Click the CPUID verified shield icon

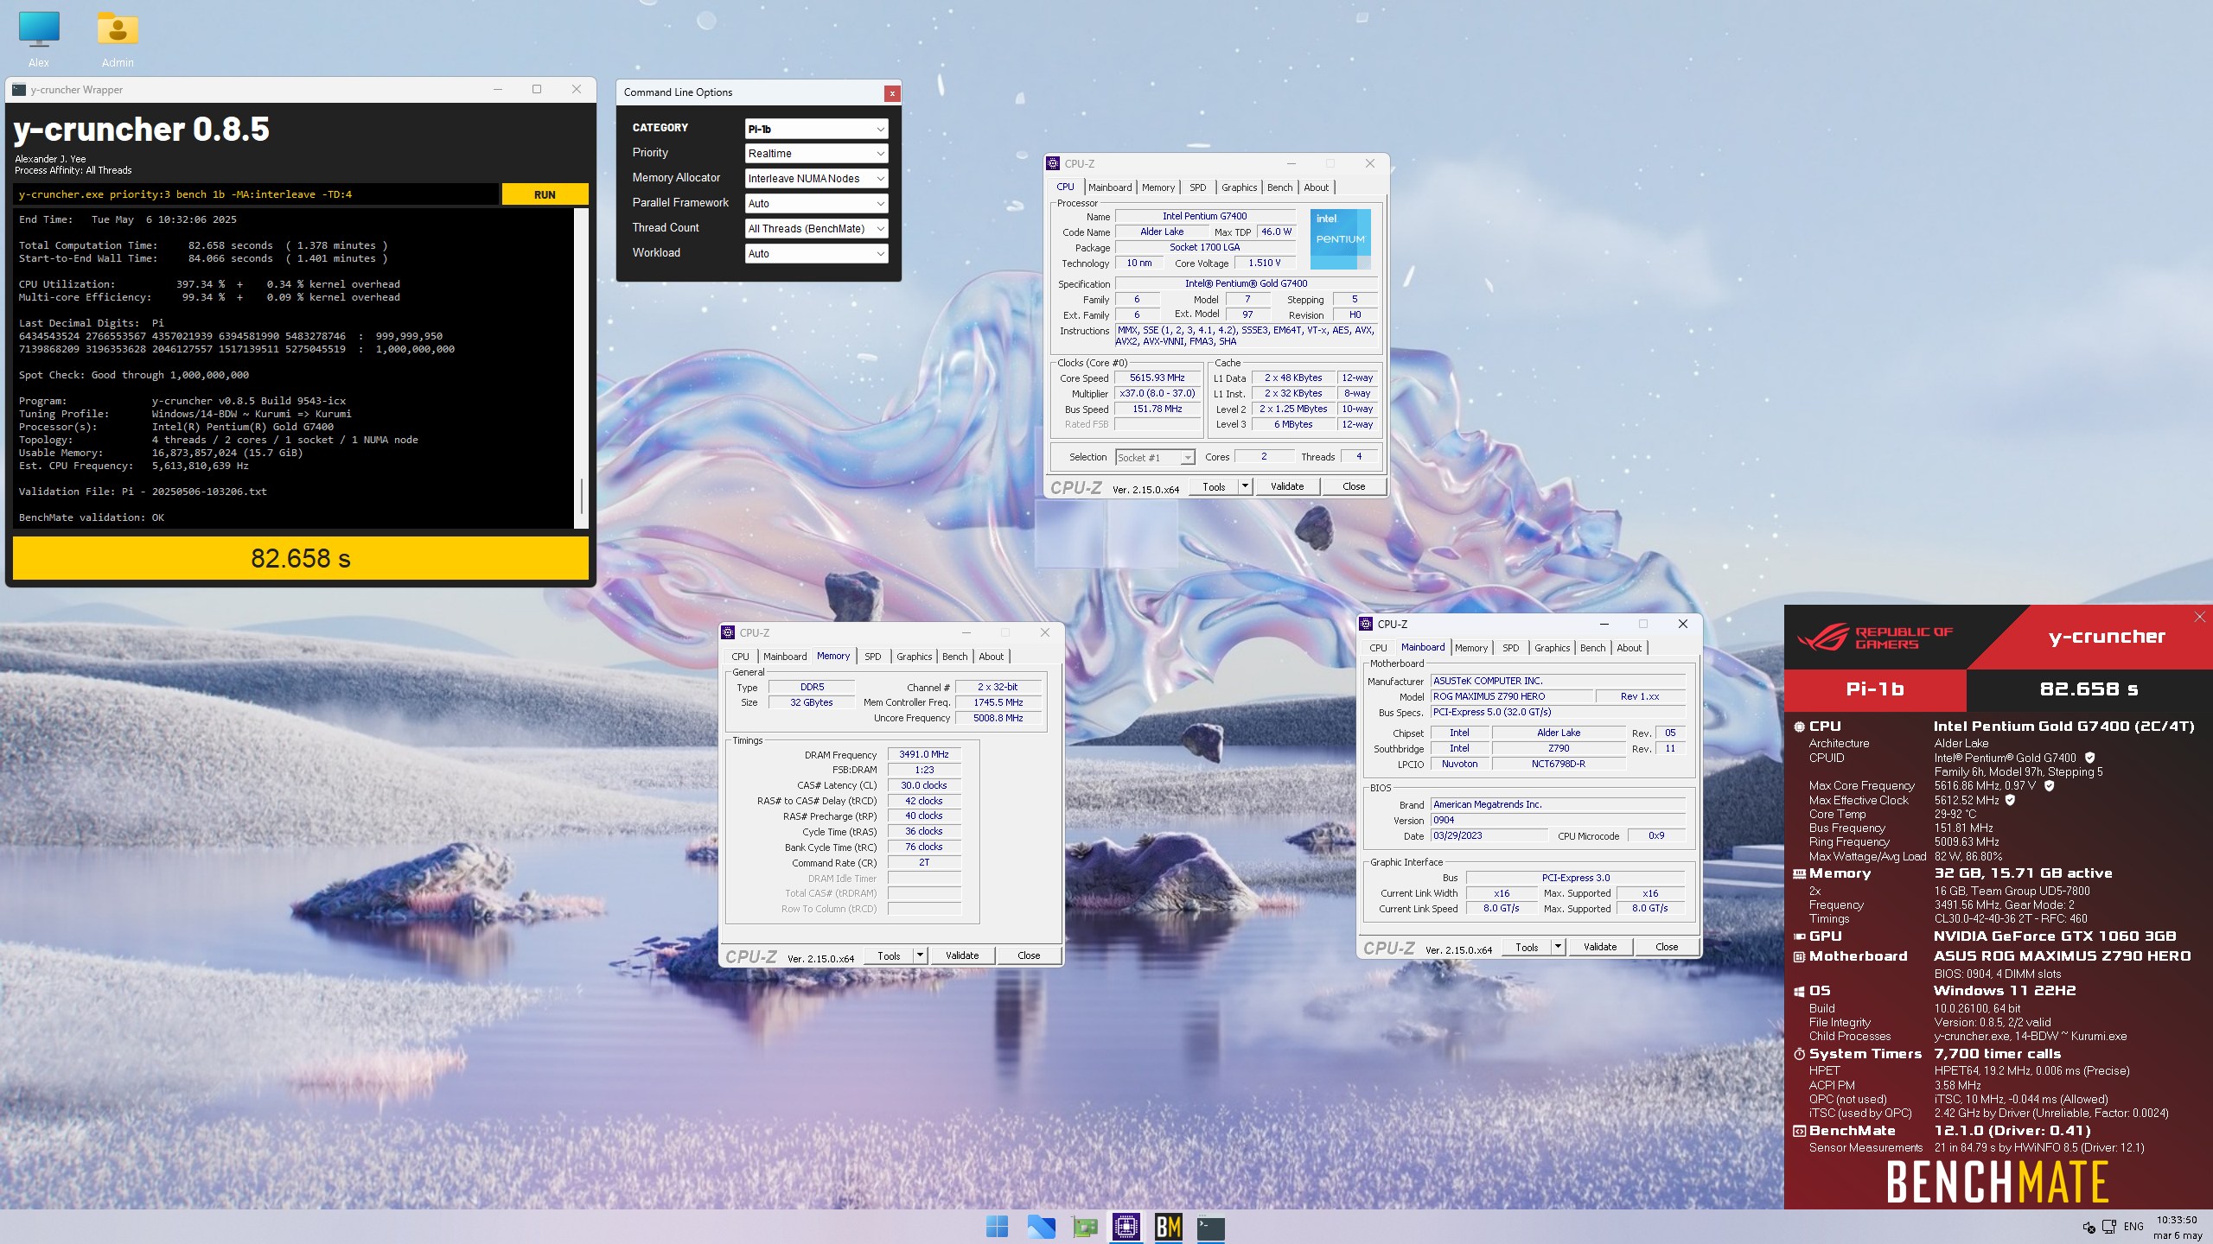tap(2090, 758)
